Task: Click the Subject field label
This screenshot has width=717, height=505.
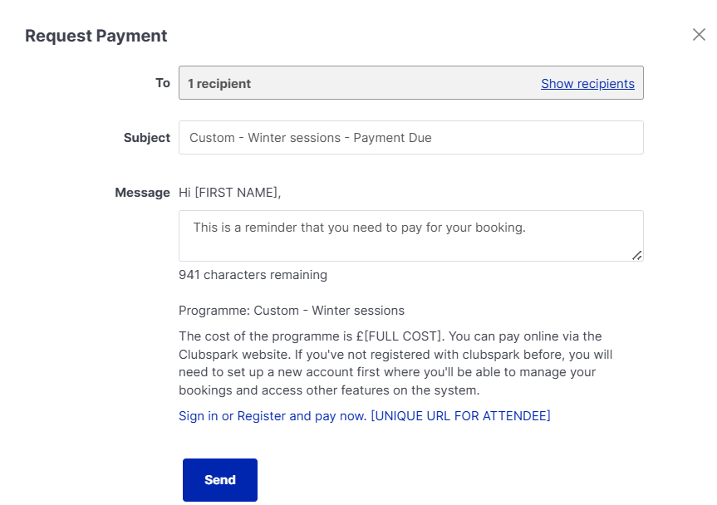Action: (x=147, y=138)
